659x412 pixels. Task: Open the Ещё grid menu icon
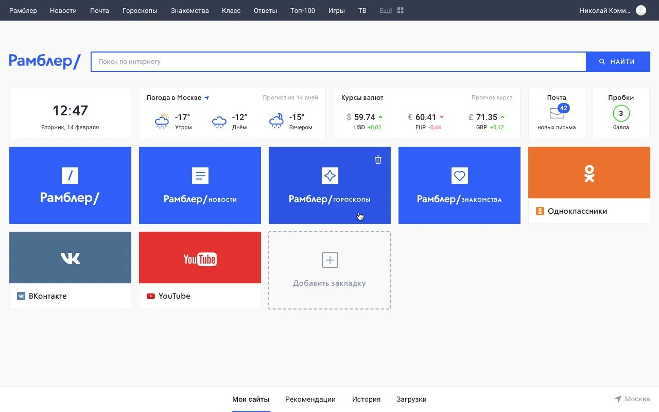point(401,10)
